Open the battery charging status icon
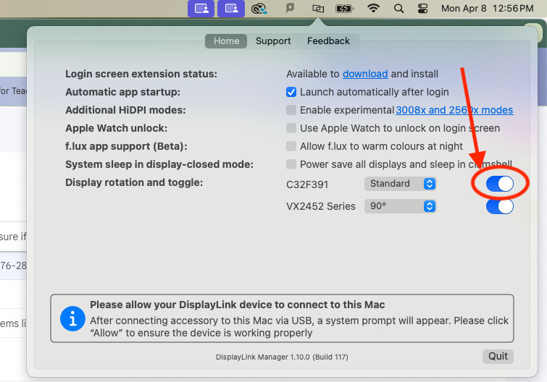547x382 pixels. [x=344, y=9]
